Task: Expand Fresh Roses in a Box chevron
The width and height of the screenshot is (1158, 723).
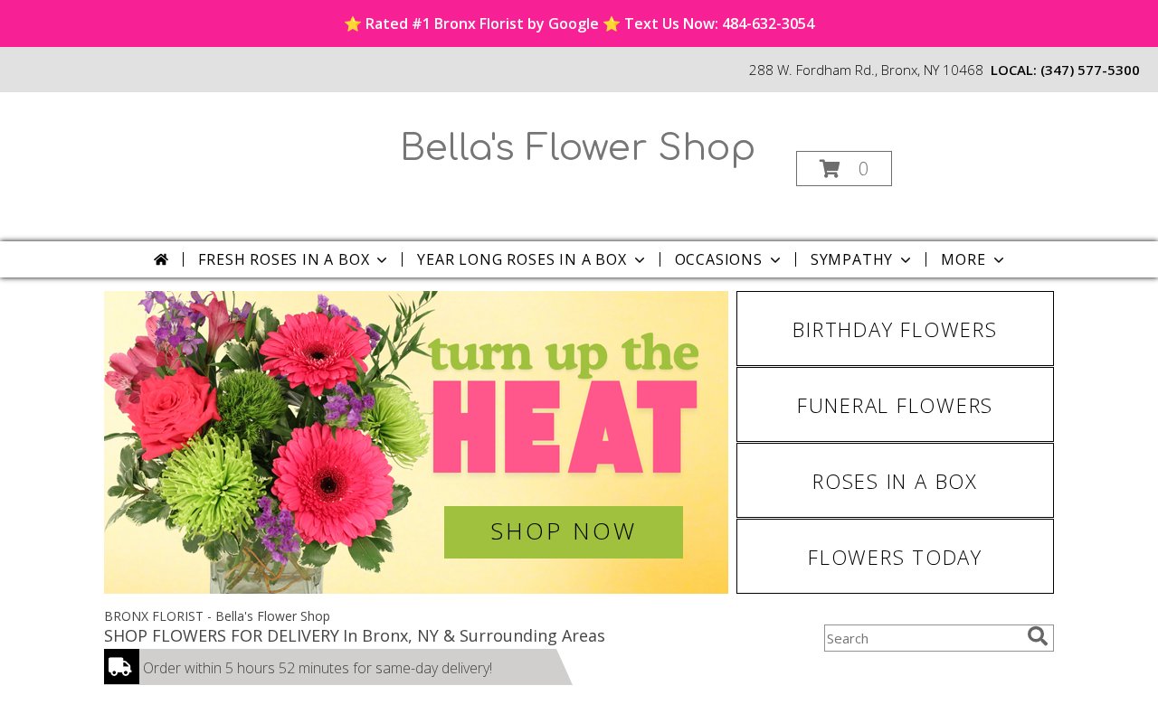Action: [382, 260]
